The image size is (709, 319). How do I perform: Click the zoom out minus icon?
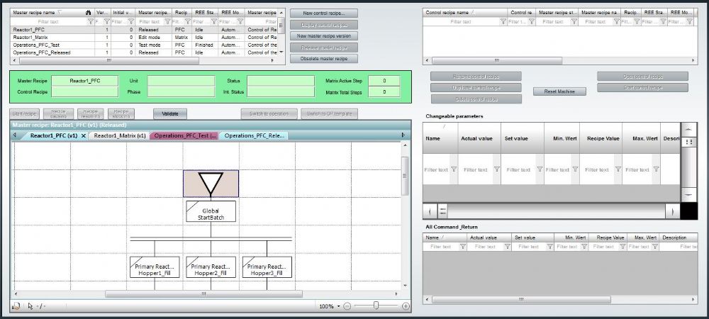click(x=347, y=306)
